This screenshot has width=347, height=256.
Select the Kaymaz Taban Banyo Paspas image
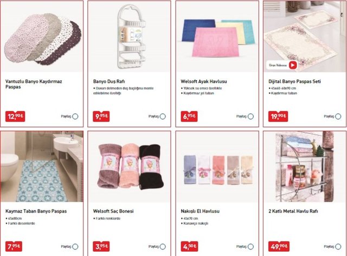(42, 167)
